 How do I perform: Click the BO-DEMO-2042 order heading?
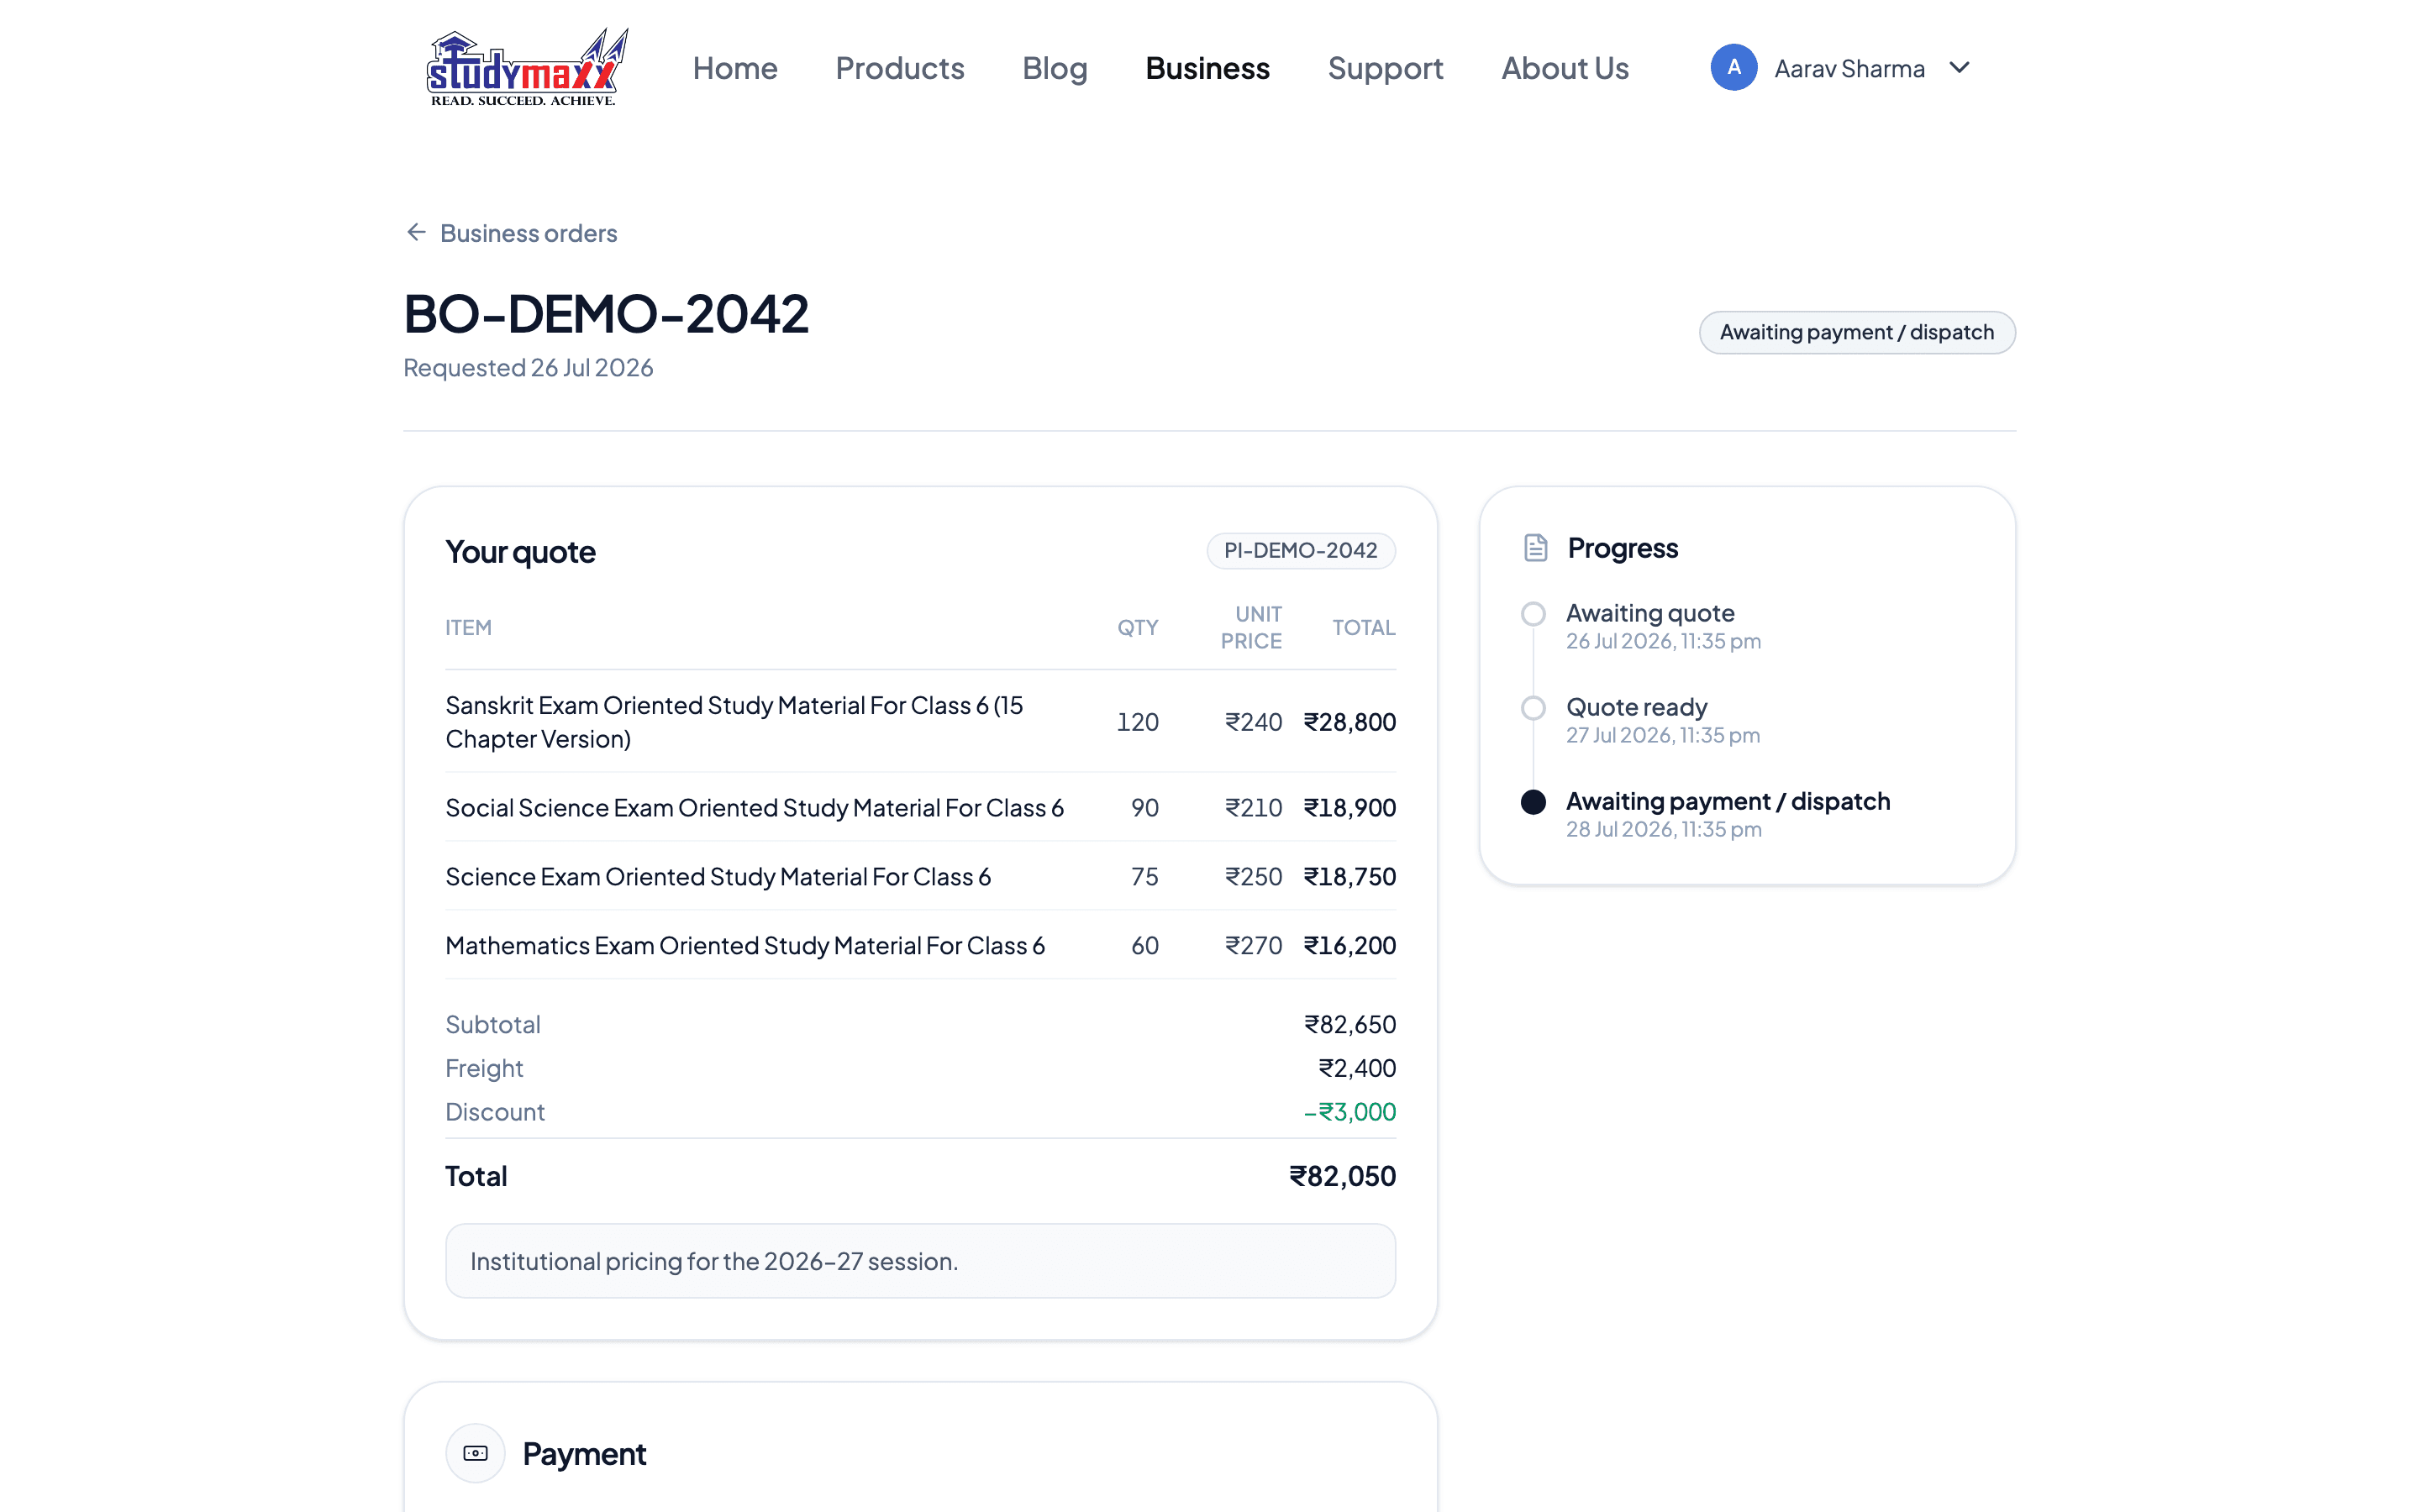[x=606, y=313]
